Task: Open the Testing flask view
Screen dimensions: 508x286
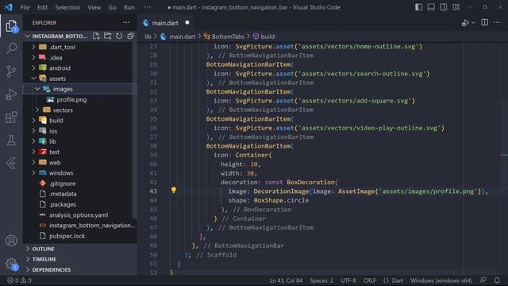Action: pyautogui.click(x=11, y=141)
